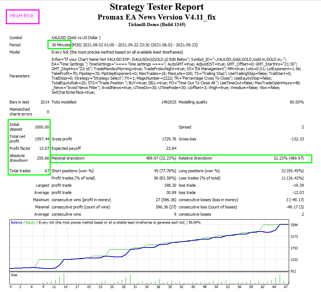Click the Strategy Tester Report title
This screenshot has width=321, height=292.
pyautogui.click(x=157, y=7)
